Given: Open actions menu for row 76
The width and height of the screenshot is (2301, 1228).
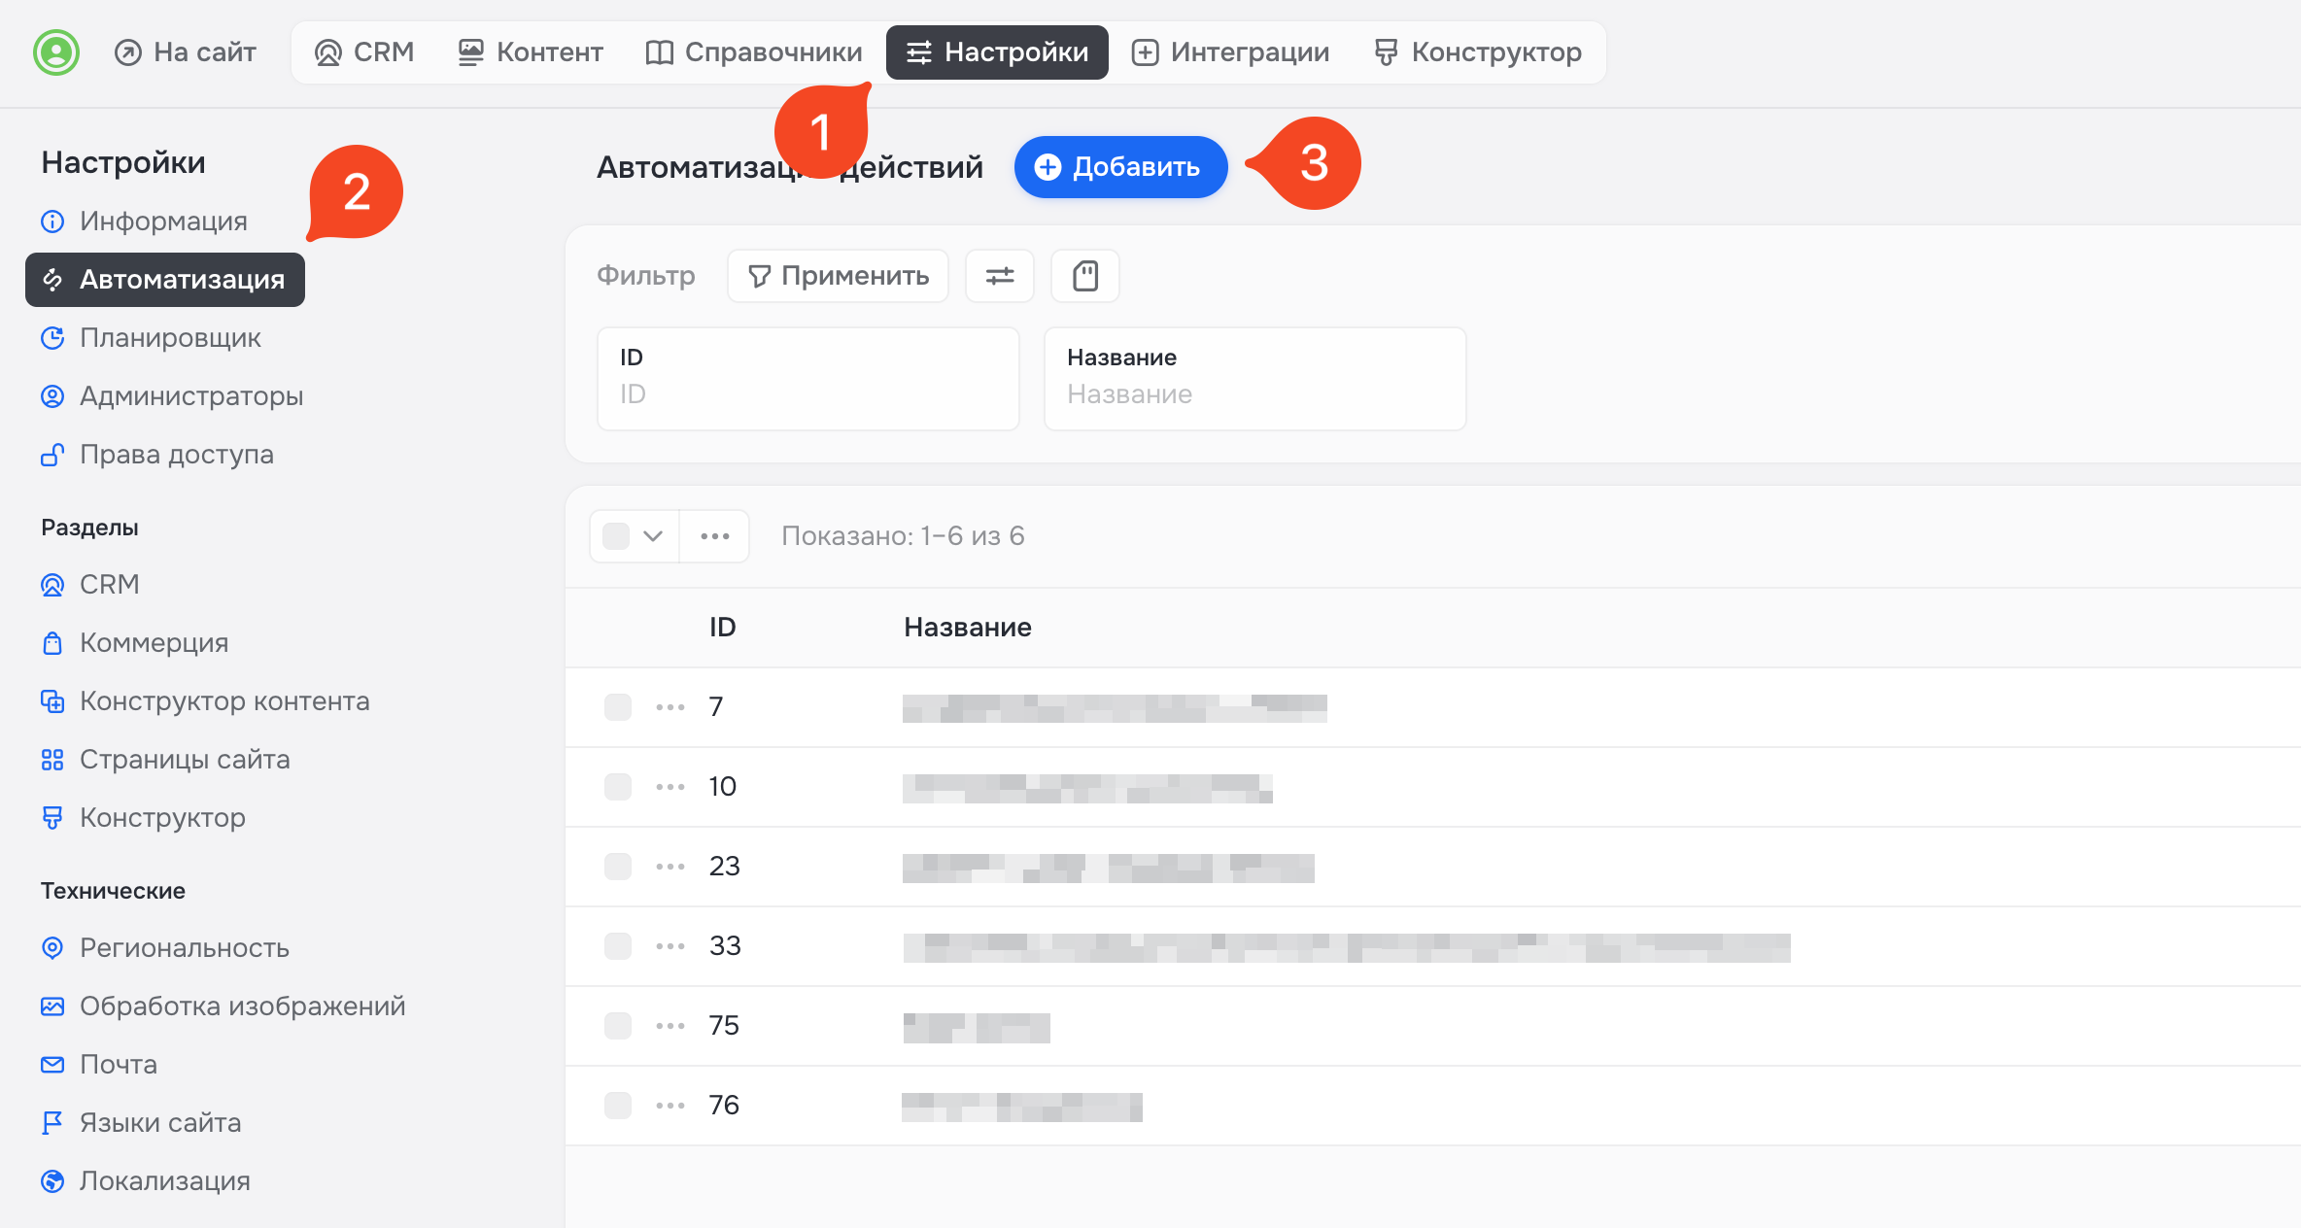Looking at the screenshot, I should click(x=670, y=1106).
